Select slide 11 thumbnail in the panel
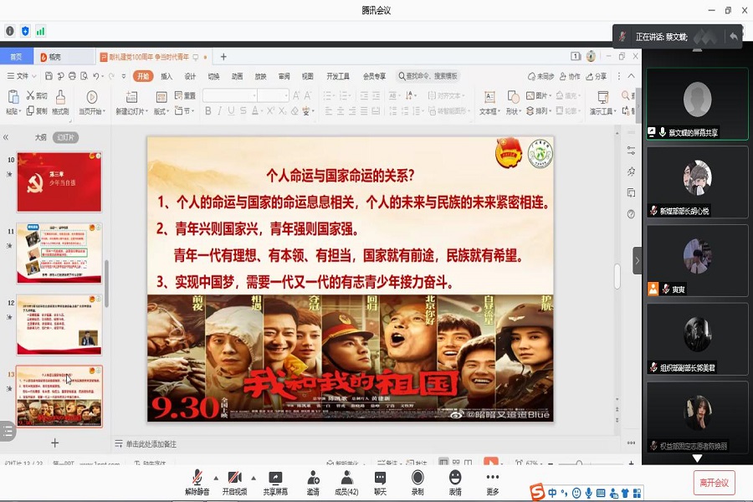The width and height of the screenshot is (753, 502). 59,254
